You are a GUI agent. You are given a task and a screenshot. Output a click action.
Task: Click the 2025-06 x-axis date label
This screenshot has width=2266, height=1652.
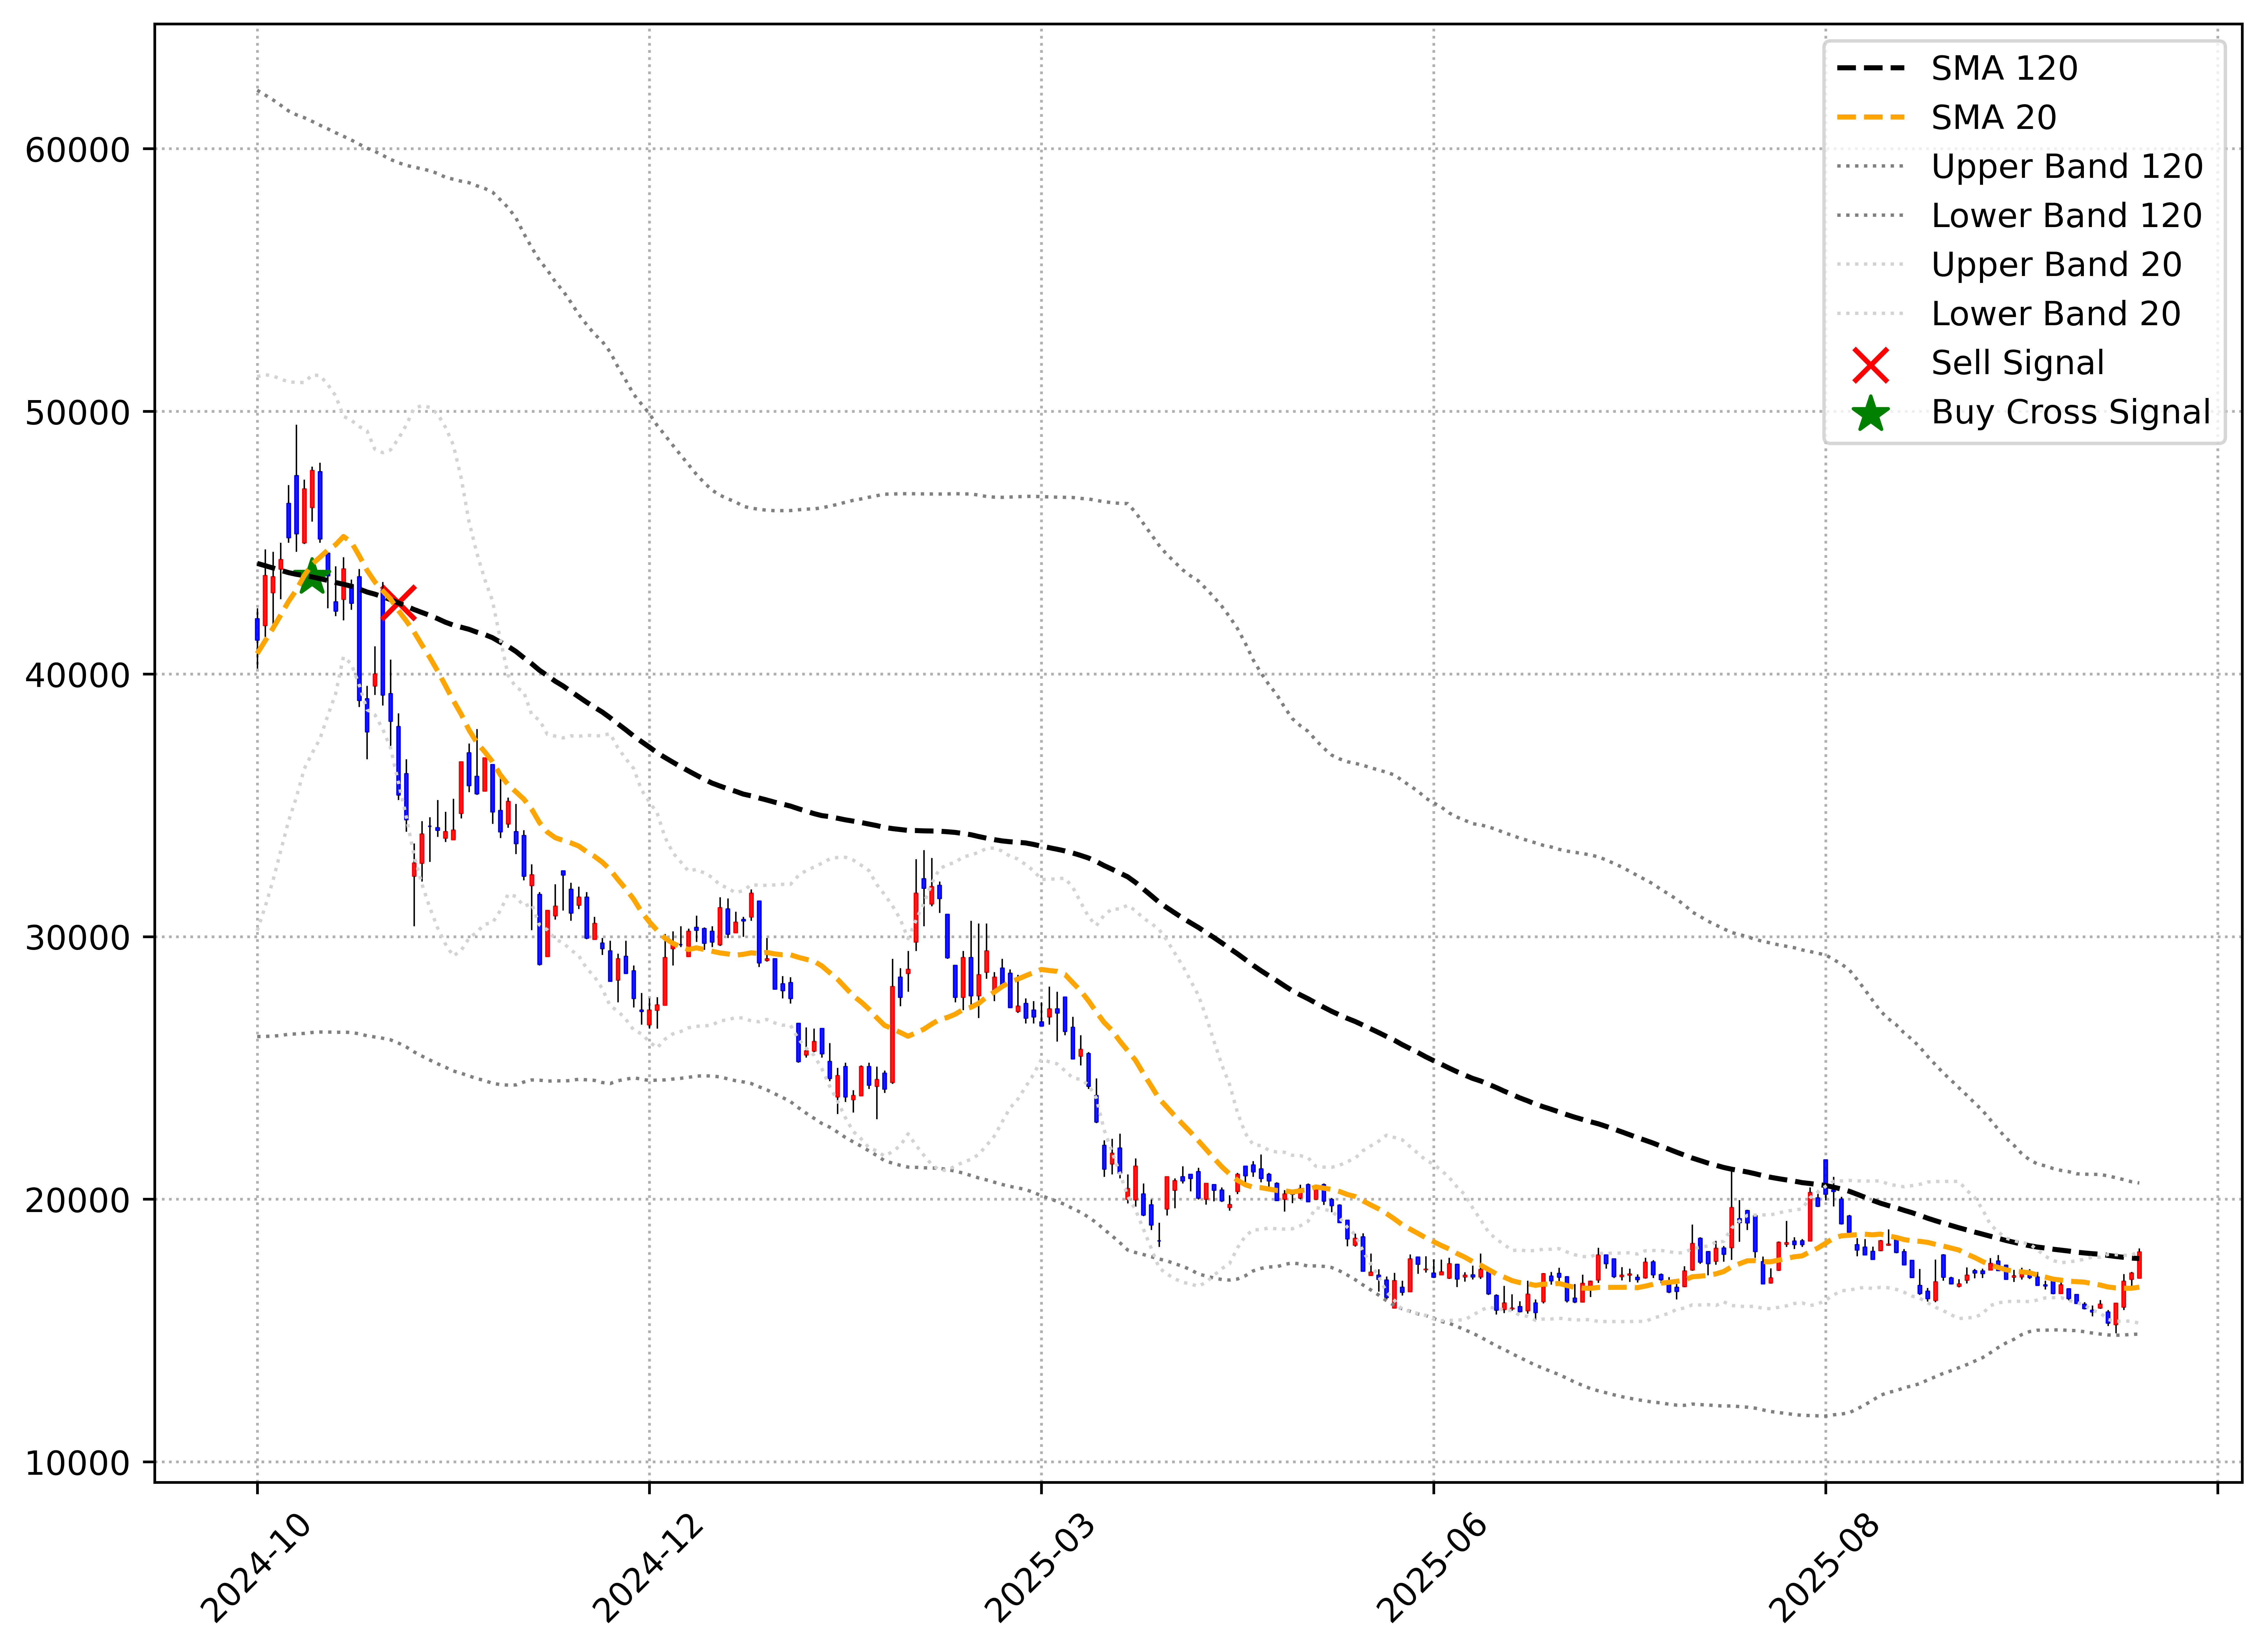pyautogui.click(x=1432, y=1568)
